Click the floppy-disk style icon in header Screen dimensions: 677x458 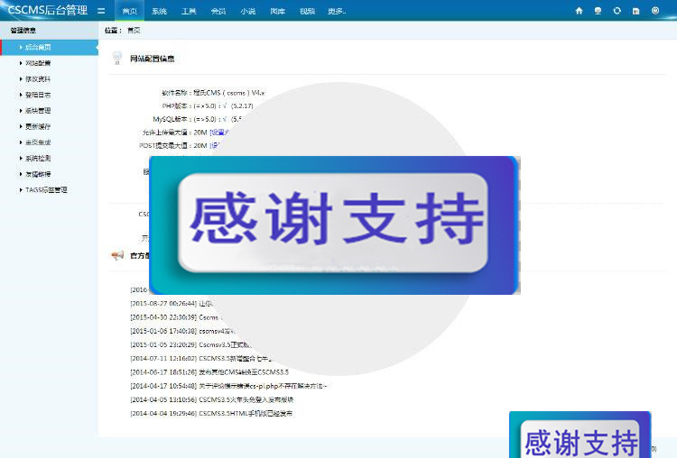636,11
